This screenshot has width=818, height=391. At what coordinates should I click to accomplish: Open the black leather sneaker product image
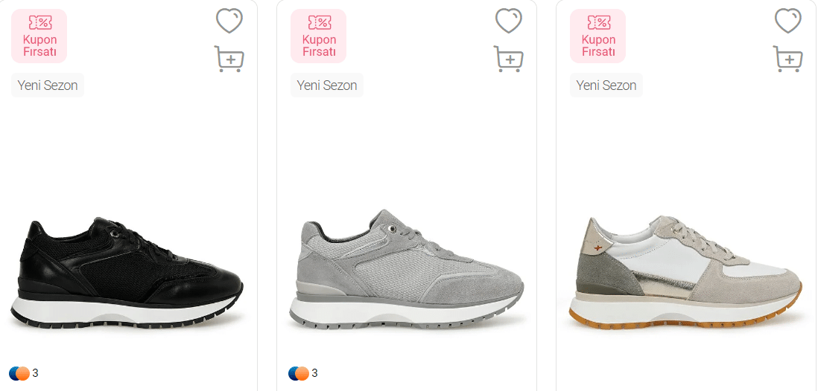127,272
